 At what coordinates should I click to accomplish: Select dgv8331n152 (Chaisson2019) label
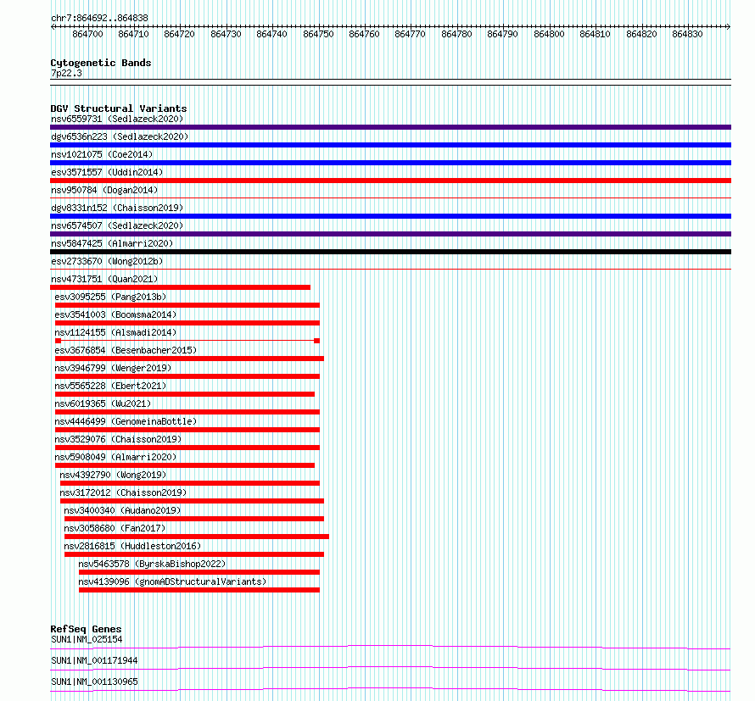[117, 208]
